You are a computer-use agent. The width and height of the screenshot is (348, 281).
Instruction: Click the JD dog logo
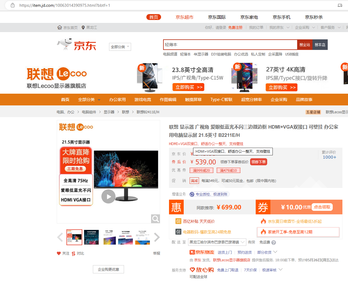(x=65, y=44)
